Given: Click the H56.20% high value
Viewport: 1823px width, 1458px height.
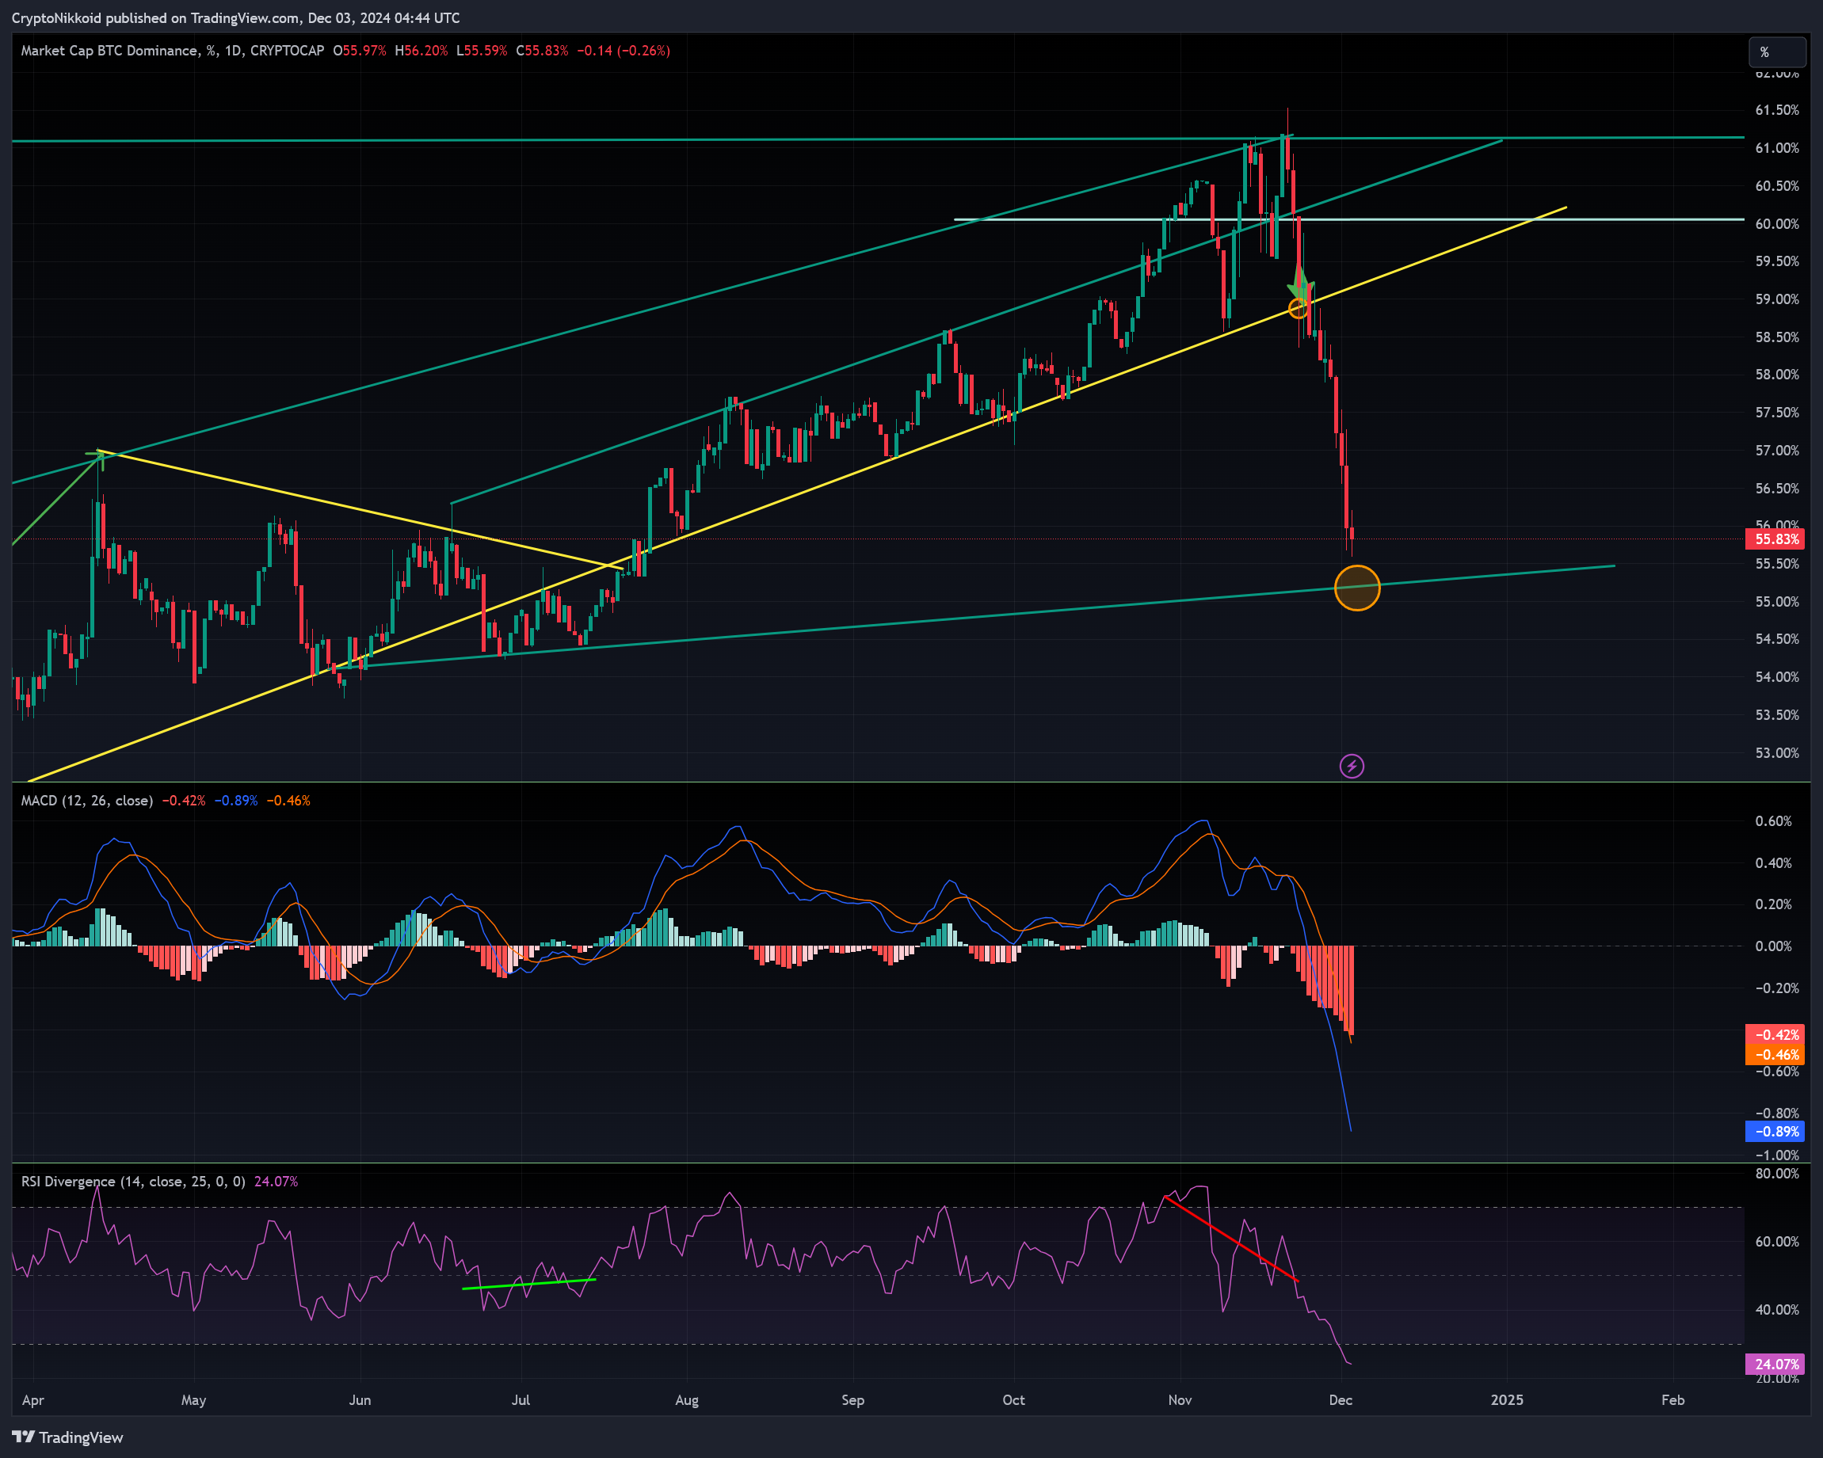Looking at the screenshot, I should coord(421,51).
